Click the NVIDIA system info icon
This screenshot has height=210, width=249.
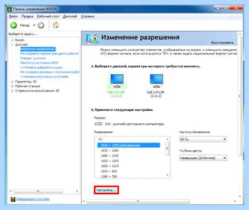click(13, 199)
